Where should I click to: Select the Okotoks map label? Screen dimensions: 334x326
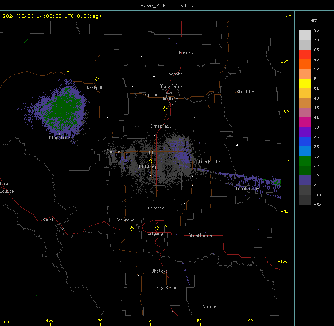click(x=160, y=271)
